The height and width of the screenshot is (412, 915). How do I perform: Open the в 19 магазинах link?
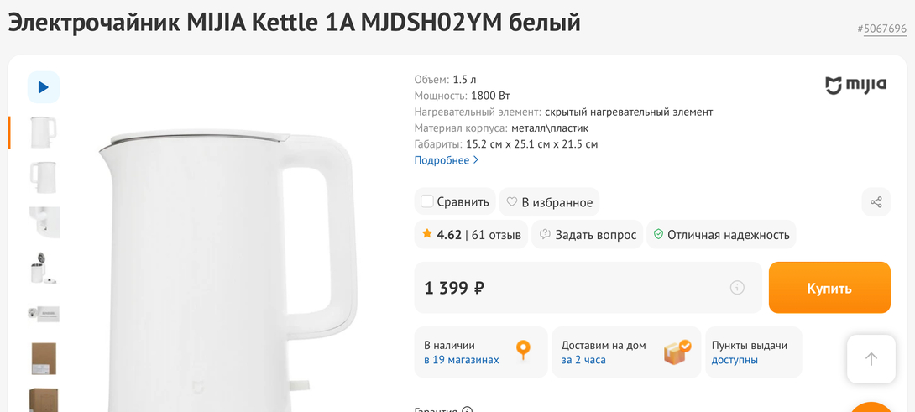pos(461,360)
